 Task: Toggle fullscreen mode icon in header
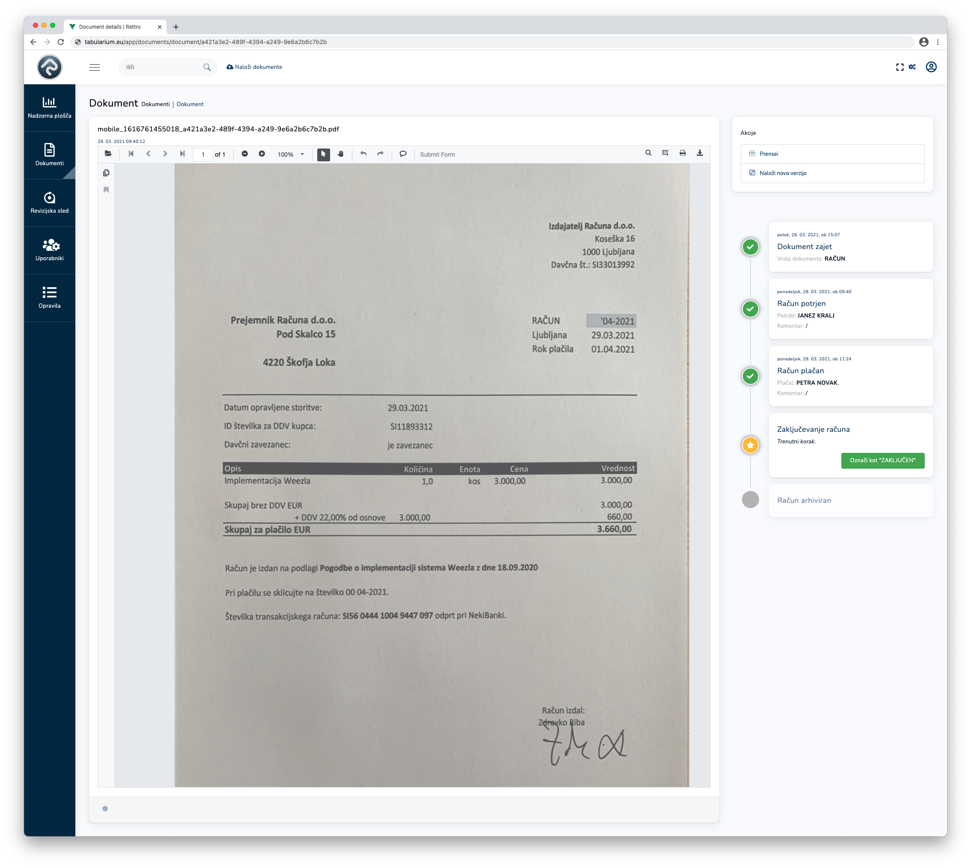900,67
